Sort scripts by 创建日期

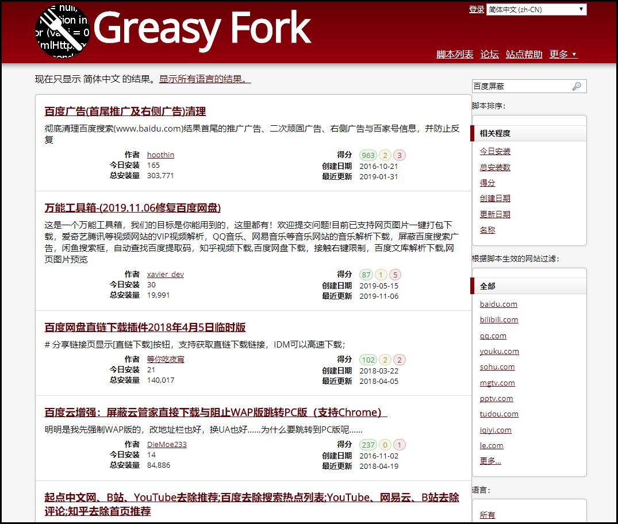tap(494, 199)
